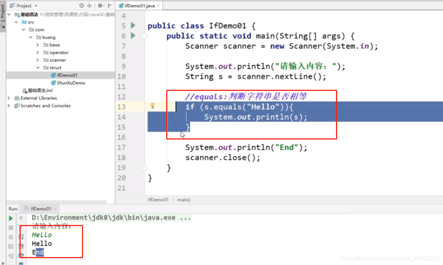443x265 pixels.
Task: Click the "String s = scanner.nextLine()" line
Action: [256, 76]
